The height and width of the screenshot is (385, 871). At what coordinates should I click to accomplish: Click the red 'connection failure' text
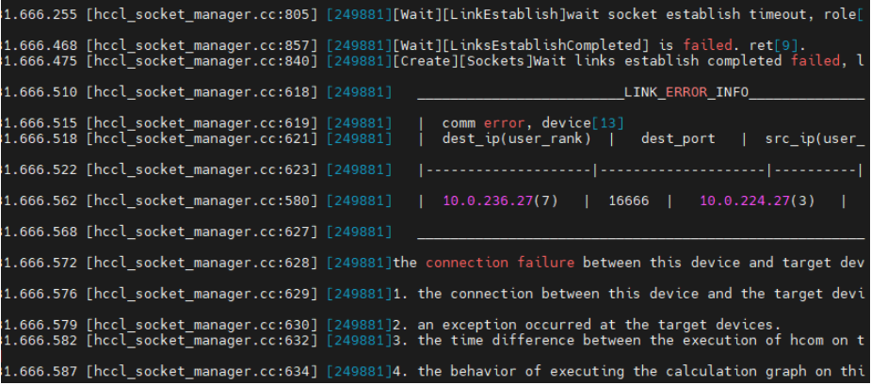coord(500,263)
